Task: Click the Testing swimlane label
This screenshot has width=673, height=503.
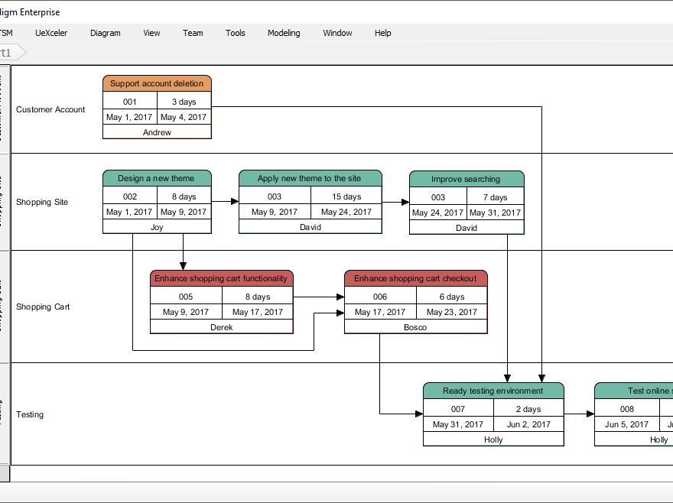Action: 31,414
